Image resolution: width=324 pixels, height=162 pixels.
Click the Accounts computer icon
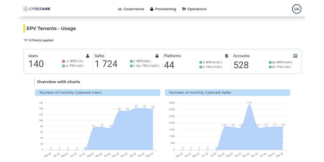295,56
